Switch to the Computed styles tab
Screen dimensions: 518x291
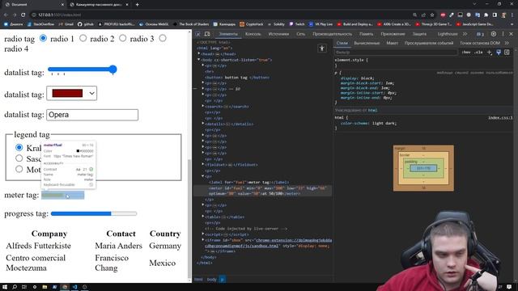coord(367,43)
